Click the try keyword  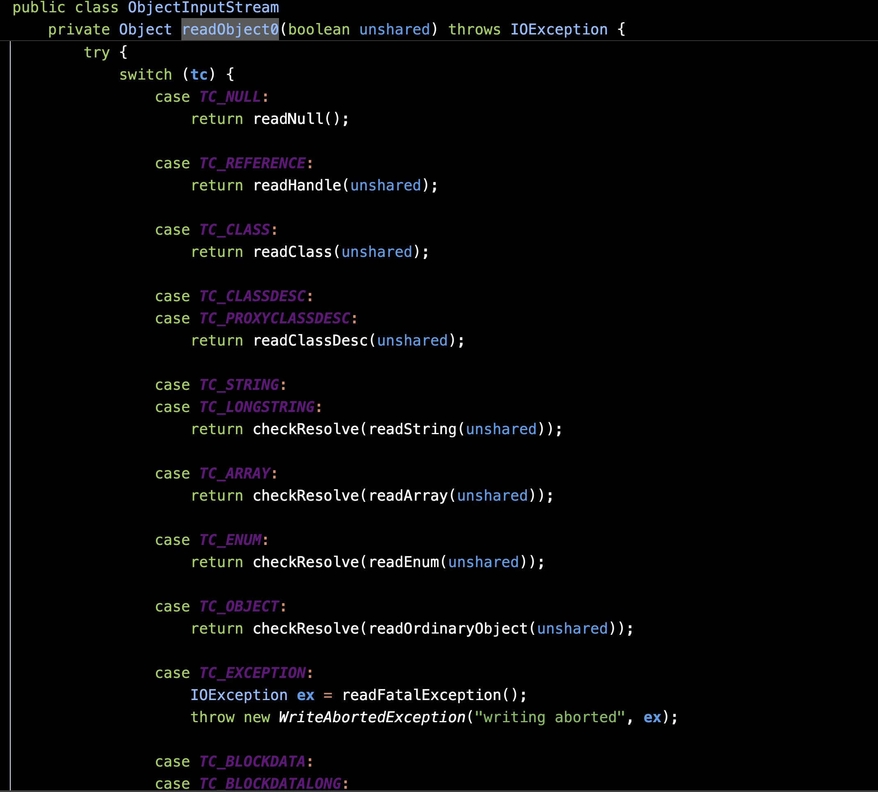coord(96,52)
